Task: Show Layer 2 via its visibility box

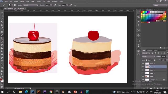Action: tap(143, 73)
